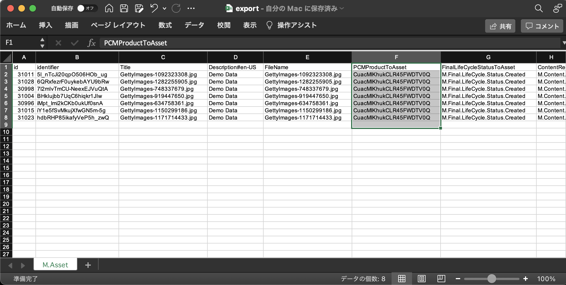The width and height of the screenshot is (566, 285).
Task: Expand the formula bar arrow
Action: coord(564,43)
